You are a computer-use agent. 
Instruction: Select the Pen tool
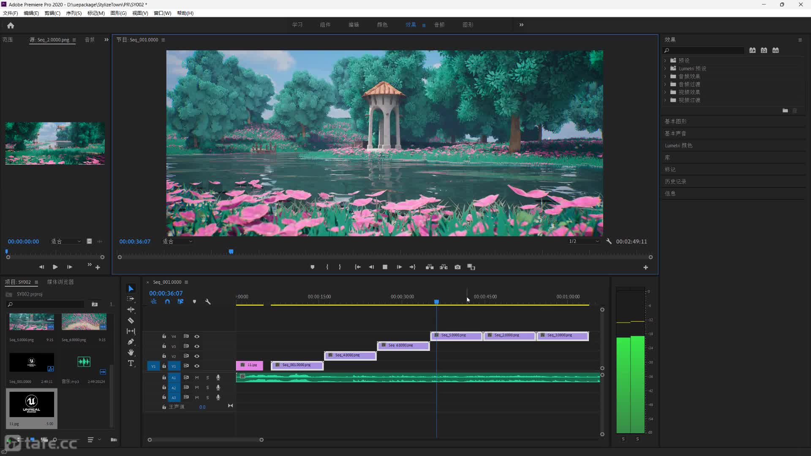131,342
